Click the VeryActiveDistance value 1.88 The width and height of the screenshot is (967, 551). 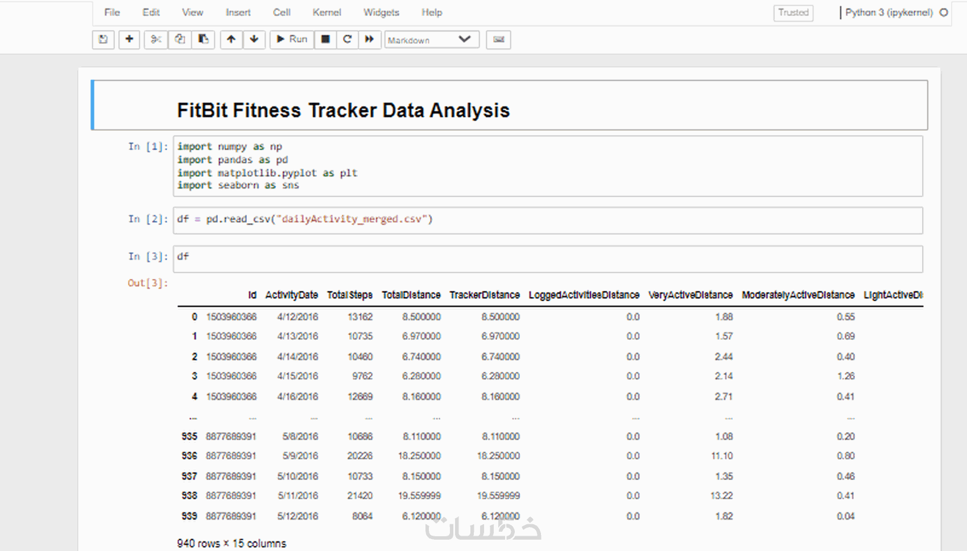(x=724, y=317)
